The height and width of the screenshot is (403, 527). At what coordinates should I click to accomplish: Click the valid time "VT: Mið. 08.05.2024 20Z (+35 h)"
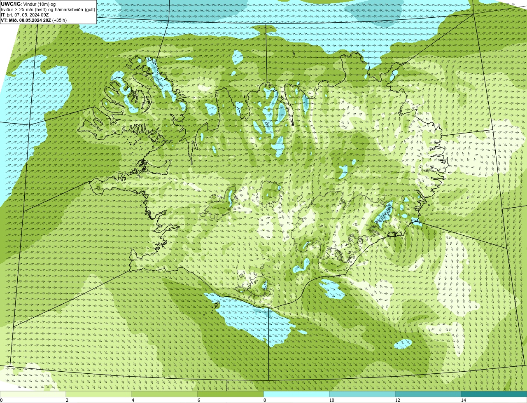34,20
